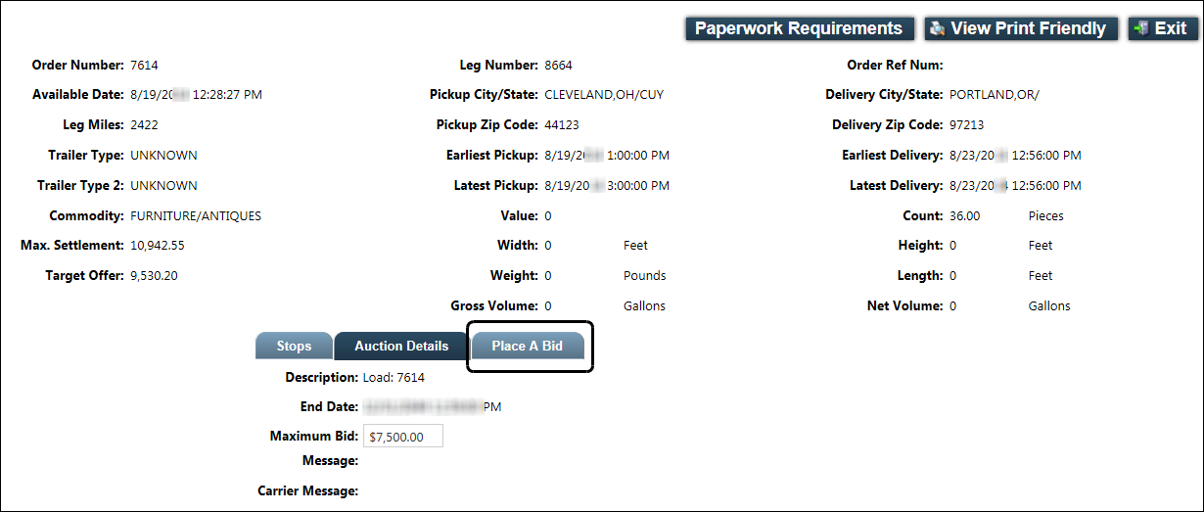
Task: Click the Trailer Type UNKNOWN value
Action: coord(163,156)
